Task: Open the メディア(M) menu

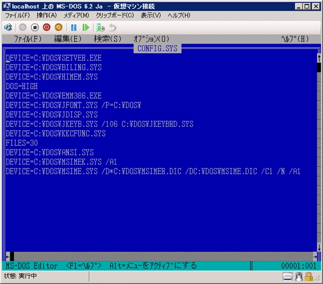Action: click(76, 15)
